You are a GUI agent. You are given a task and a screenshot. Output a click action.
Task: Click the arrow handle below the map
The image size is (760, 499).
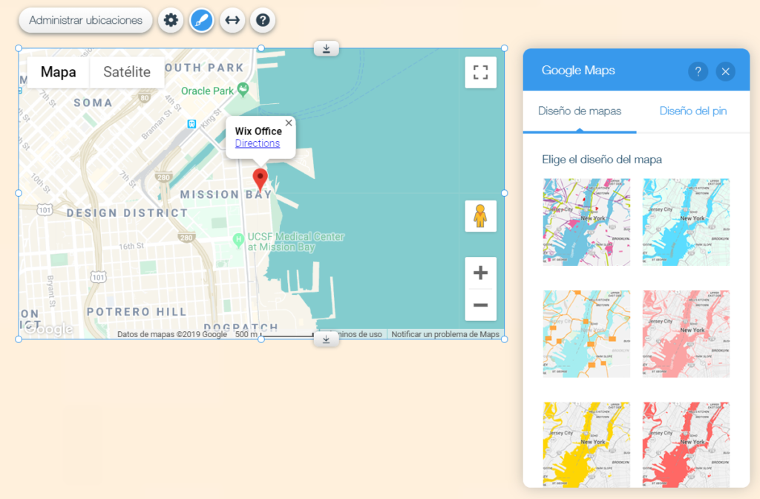[326, 339]
